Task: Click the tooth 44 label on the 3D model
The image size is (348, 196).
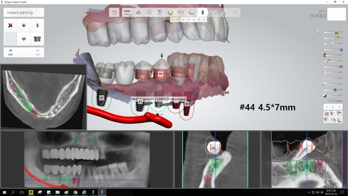Action: [161, 73]
